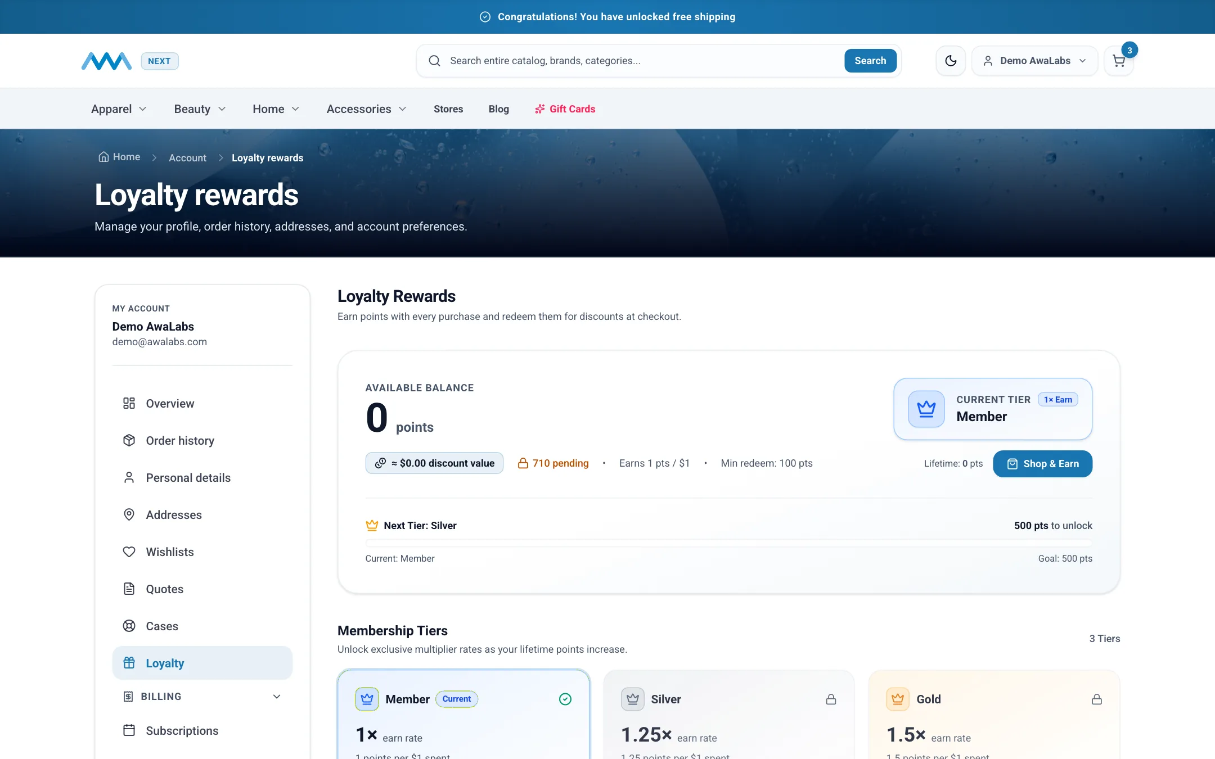The image size is (1215, 759).
Task: Select the Silver membership tier card title
Action: click(x=666, y=699)
